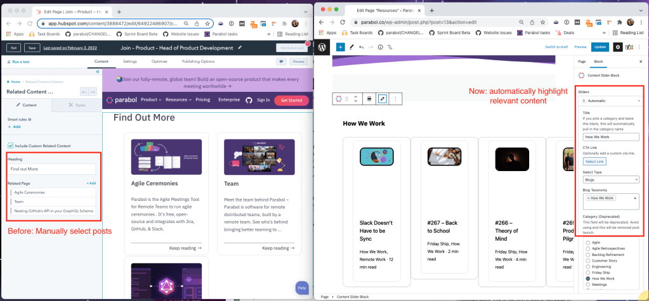649x301 pixels.
Task: Click HubSpot module undo arrow
Action: pyautogui.click(x=84, y=92)
